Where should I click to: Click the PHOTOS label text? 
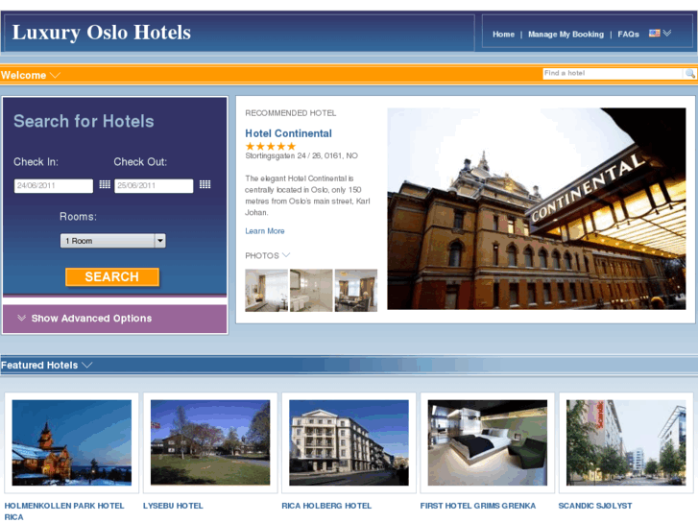pyautogui.click(x=262, y=255)
